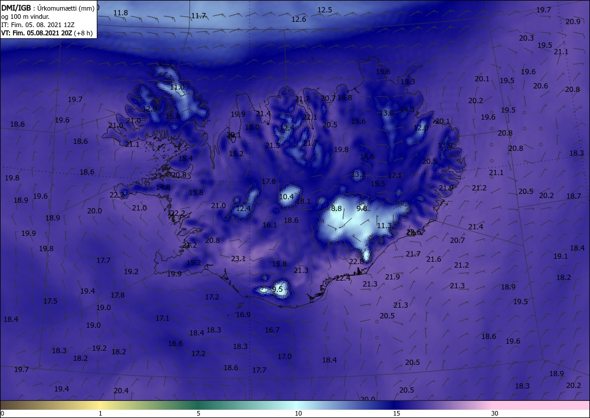Click the legend tick label '0'
The width and height of the screenshot is (590, 418).
click(x=2, y=414)
